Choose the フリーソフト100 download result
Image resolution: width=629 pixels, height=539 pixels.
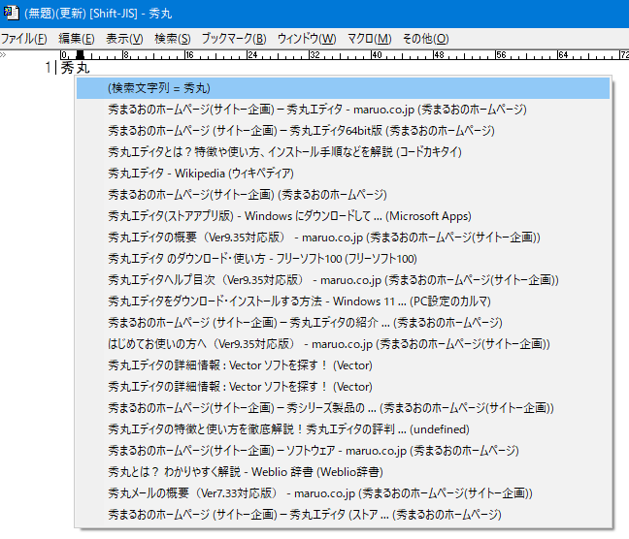pyautogui.click(x=262, y=259)
